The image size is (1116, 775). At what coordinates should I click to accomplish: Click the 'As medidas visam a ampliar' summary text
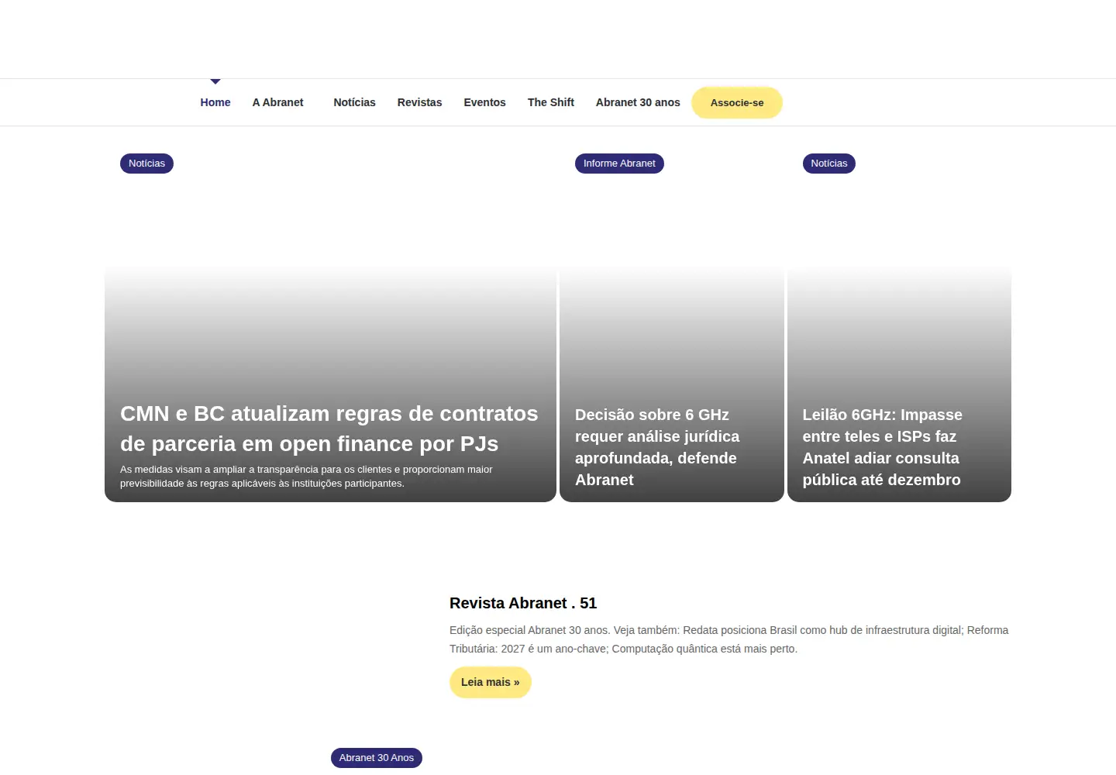pyautogui.click(x=306, y=476)
